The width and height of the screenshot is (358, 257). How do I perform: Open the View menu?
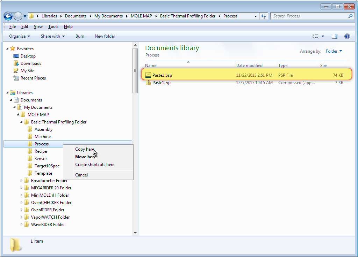[38, 27]
